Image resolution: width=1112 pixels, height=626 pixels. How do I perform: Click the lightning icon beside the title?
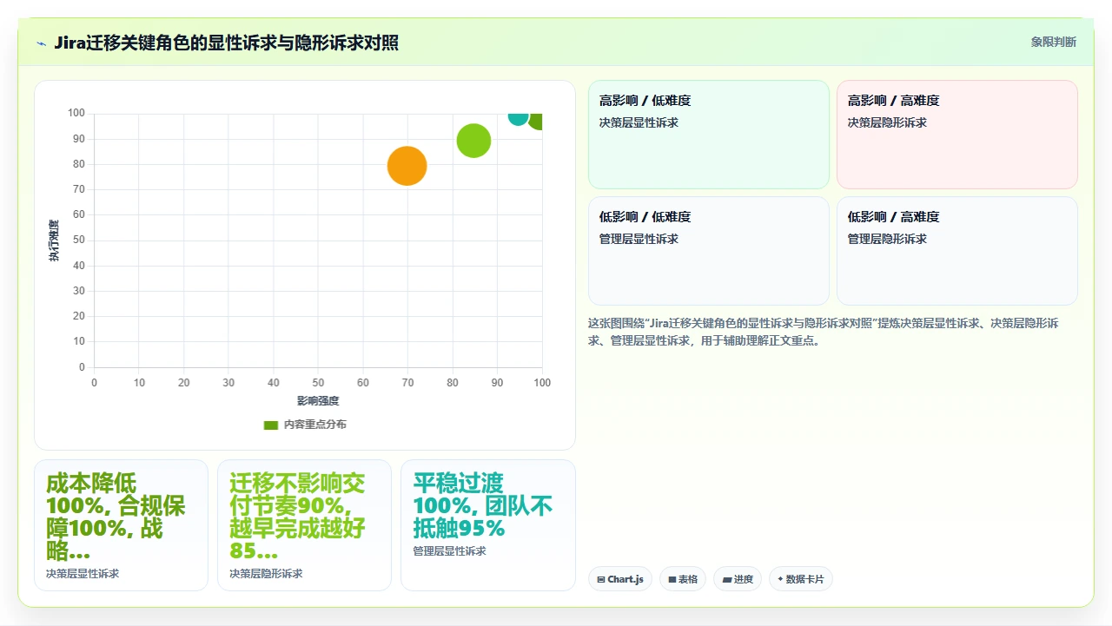tap(41, 43)
